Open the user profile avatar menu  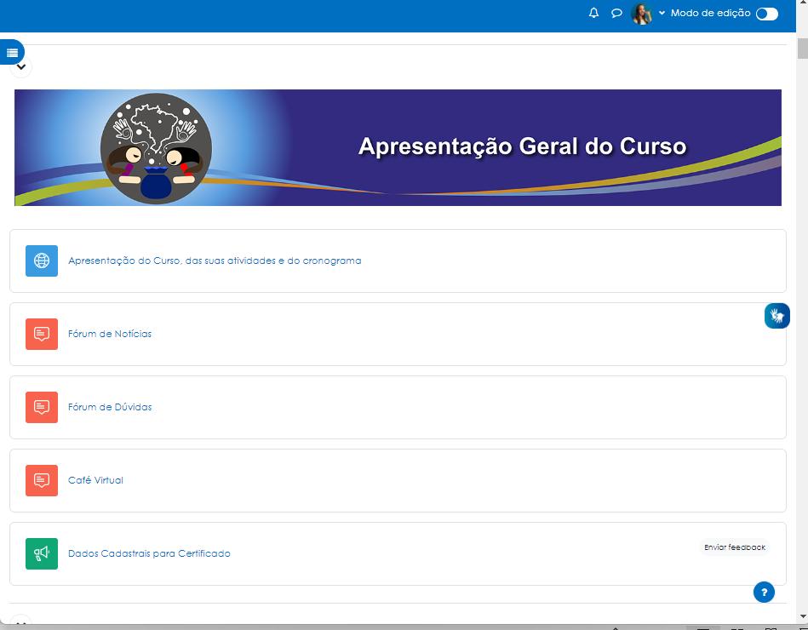click(x=642, y=14)
